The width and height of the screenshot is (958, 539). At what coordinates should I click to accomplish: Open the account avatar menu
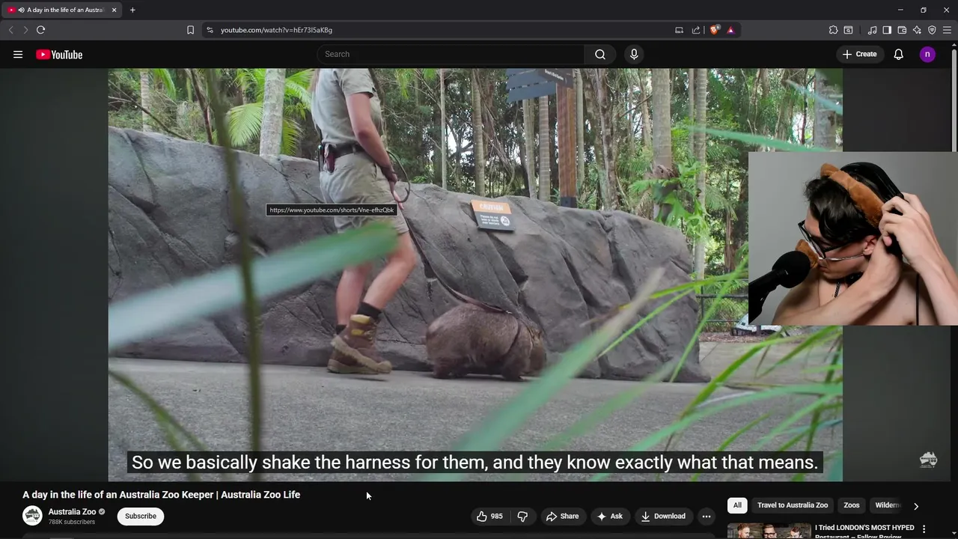[x=927, y=54]
